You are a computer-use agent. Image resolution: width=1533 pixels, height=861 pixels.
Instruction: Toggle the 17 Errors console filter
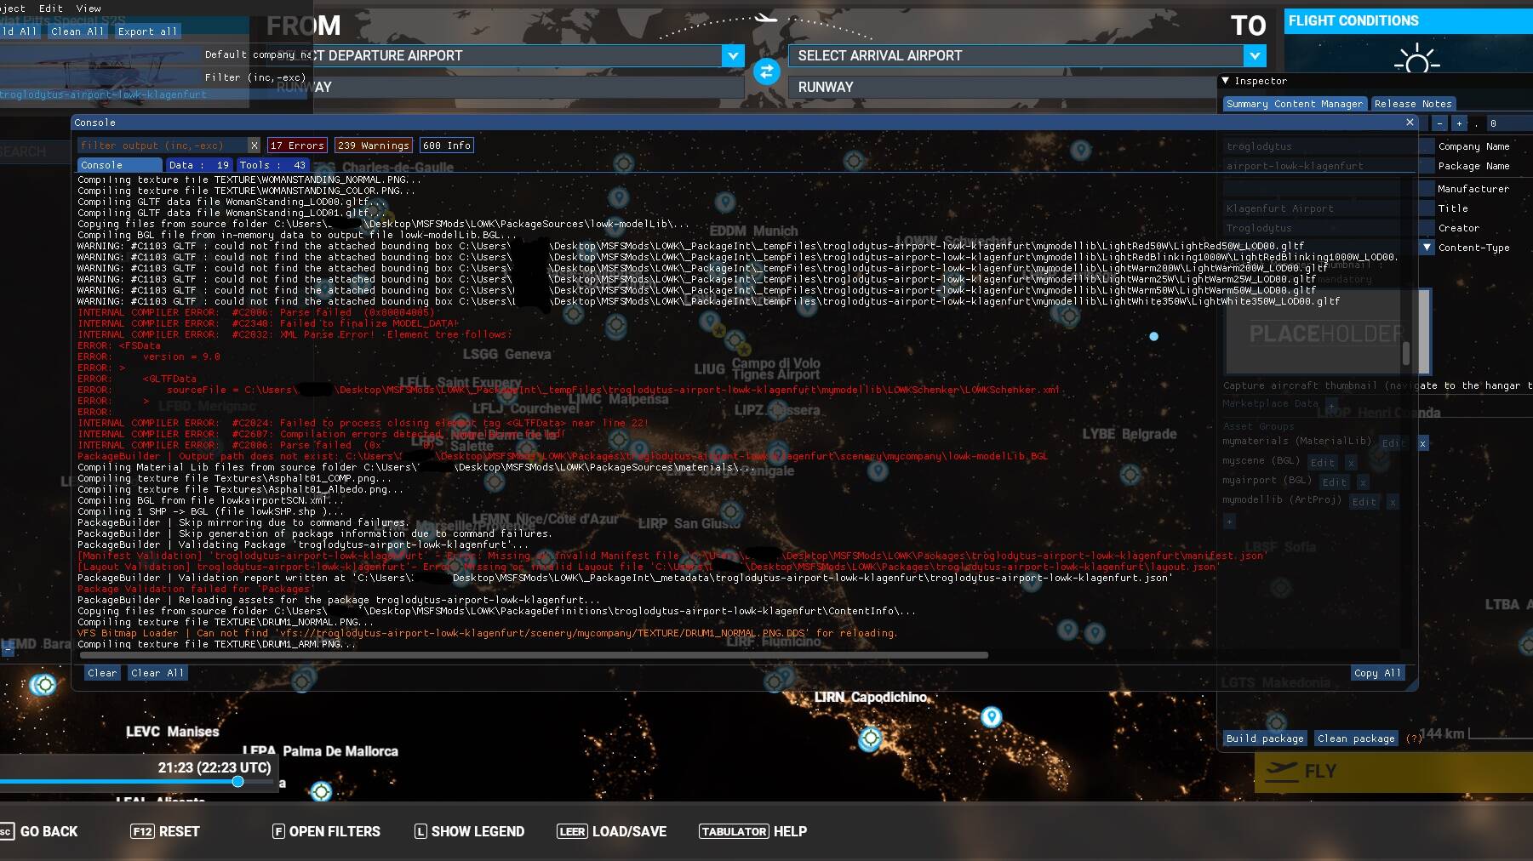click(297, 145)
